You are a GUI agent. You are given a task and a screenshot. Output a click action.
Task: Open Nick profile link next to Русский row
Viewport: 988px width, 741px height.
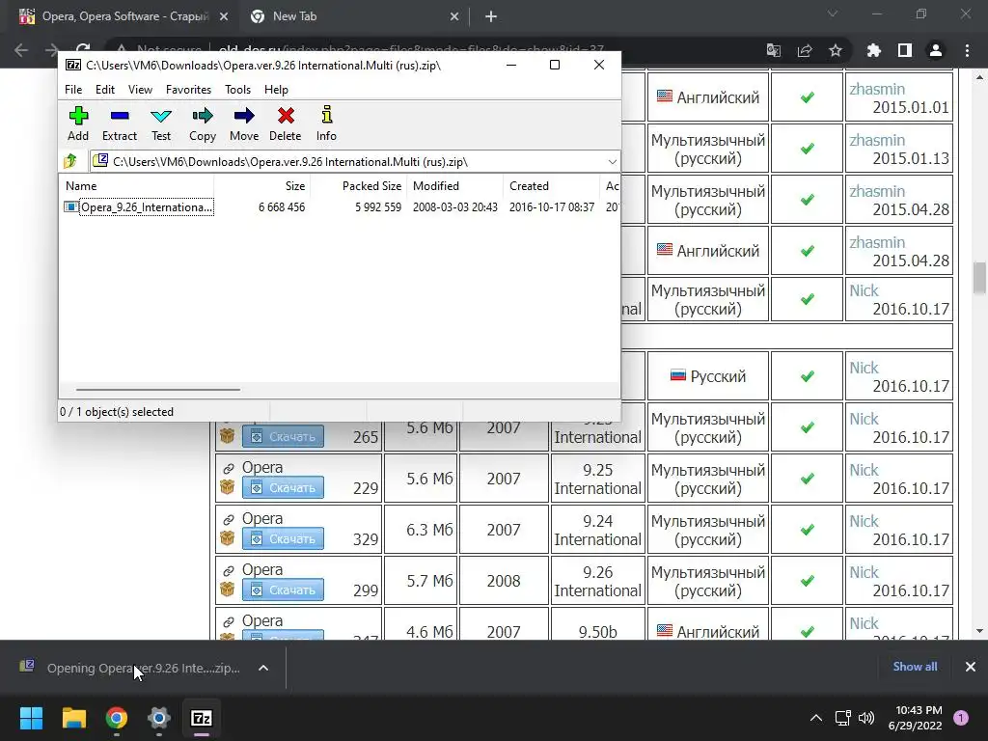(x=864, y=368)
